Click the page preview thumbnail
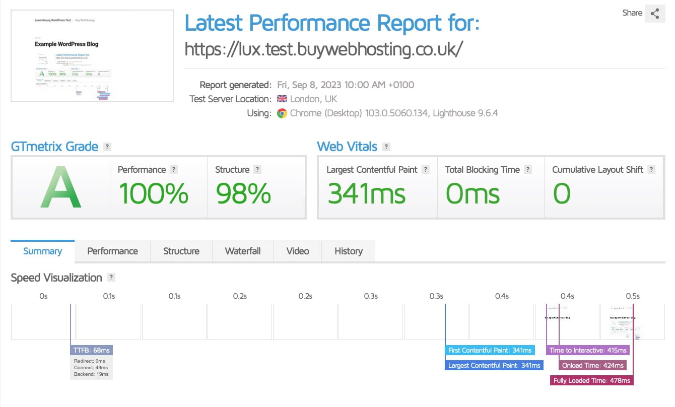 click(92, 56)
